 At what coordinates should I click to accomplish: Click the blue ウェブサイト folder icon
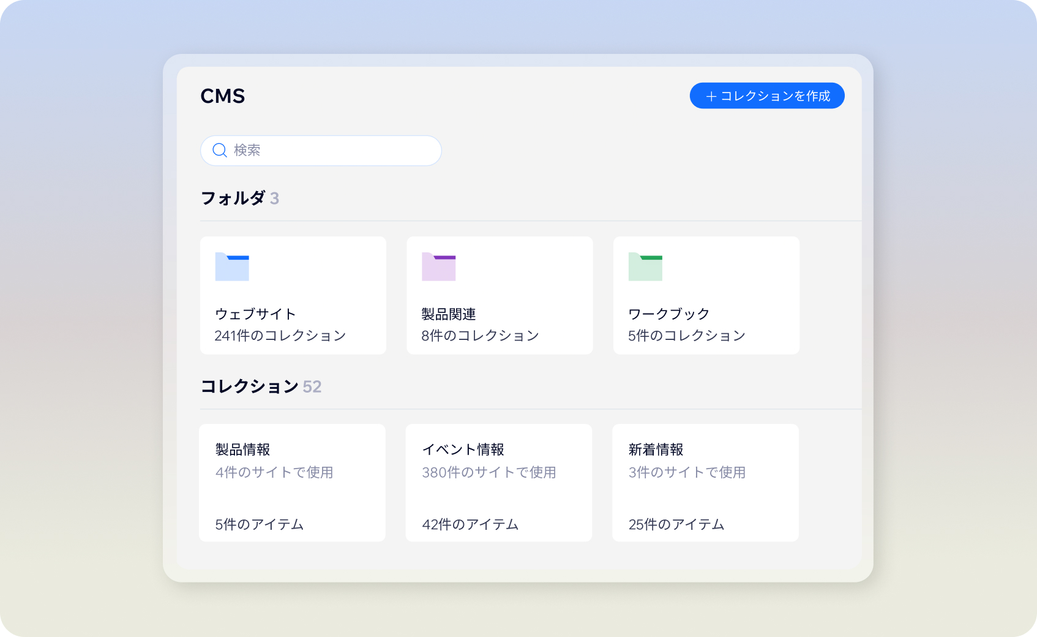pos(232,267)
